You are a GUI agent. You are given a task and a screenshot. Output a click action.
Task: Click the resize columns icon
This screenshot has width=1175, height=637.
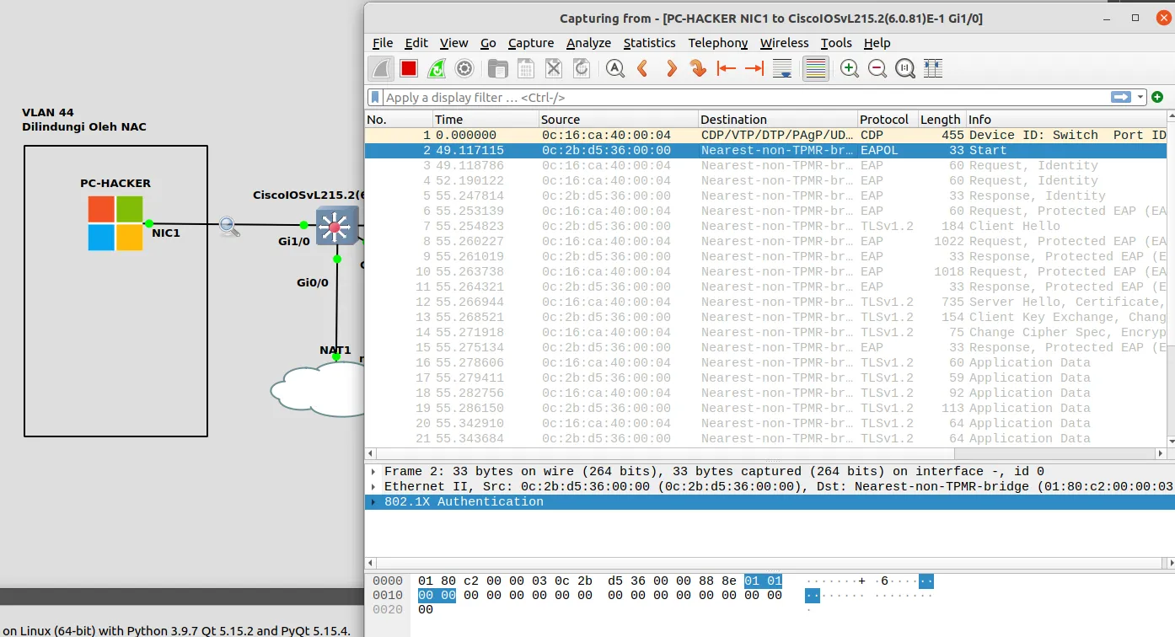[932, 69]
